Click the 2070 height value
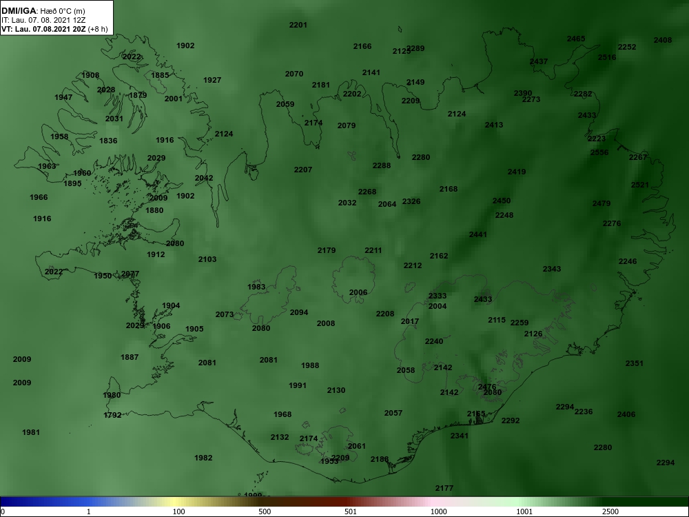This screenshot has height=517, width=689. pyautogui.click(x=294, y=74)
